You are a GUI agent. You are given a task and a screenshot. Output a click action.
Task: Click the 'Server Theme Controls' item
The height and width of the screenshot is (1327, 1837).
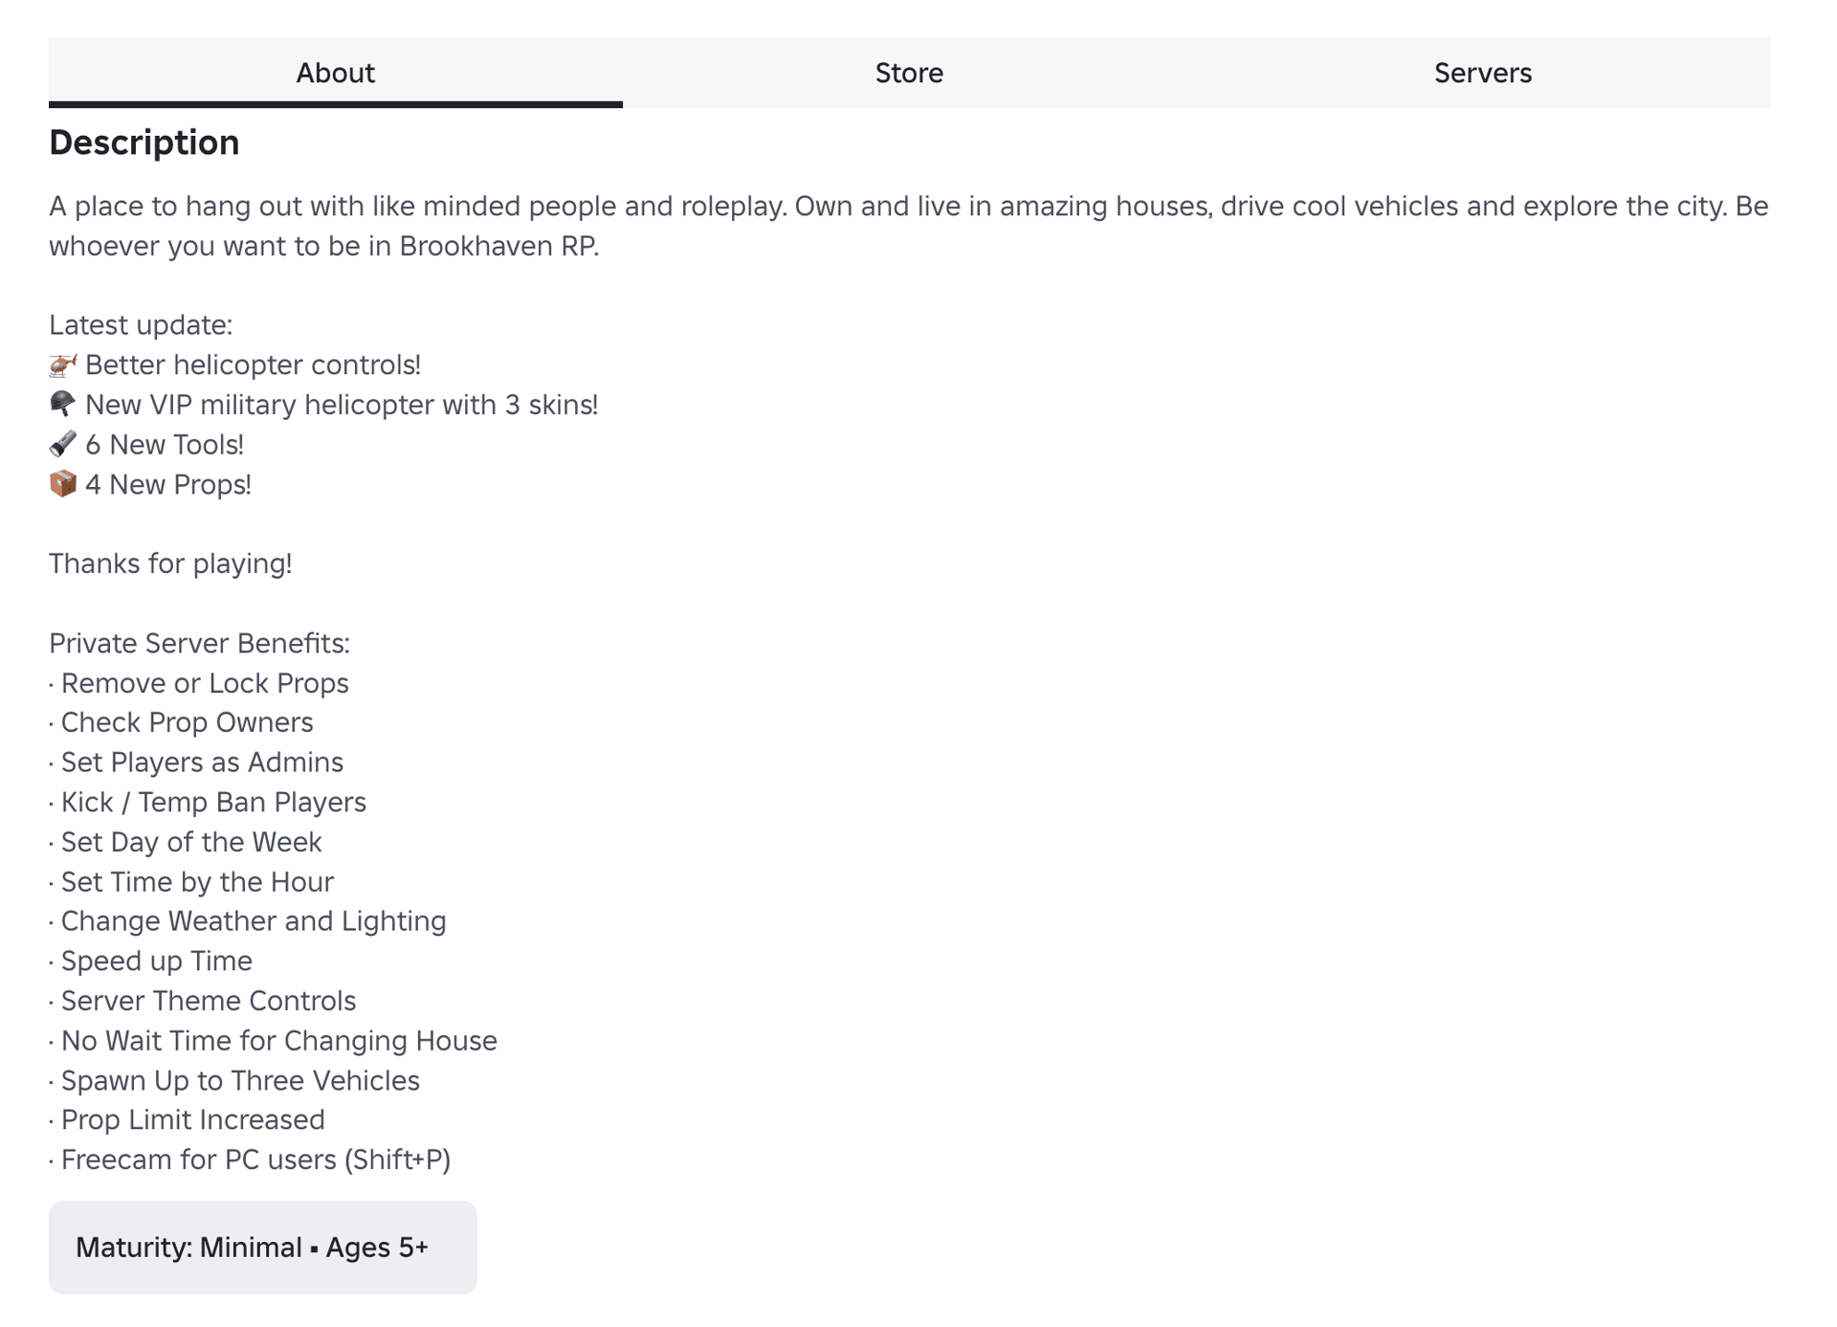tap(209, 1001)
